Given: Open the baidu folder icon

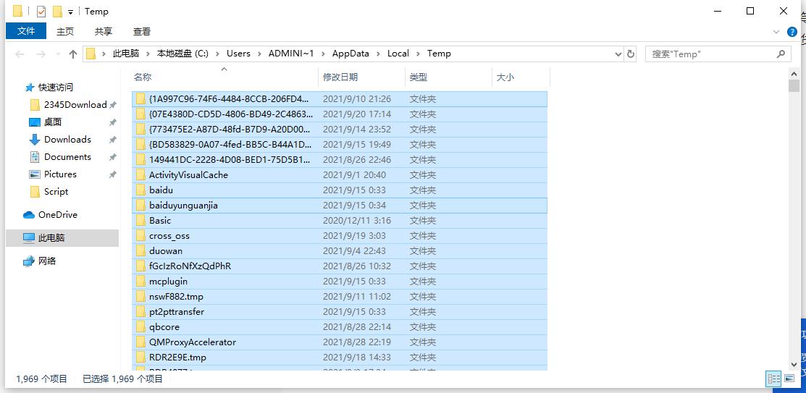Looking at the screenshot, I should coord(141,190).
